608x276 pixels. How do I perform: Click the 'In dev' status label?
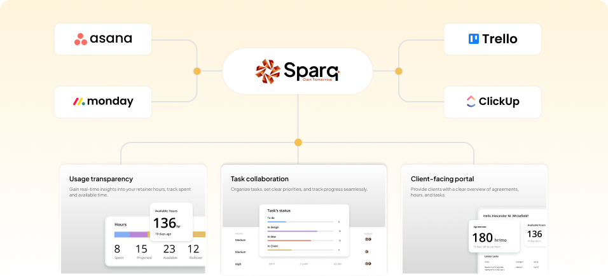pyautogui.click(x=272, y=237)
